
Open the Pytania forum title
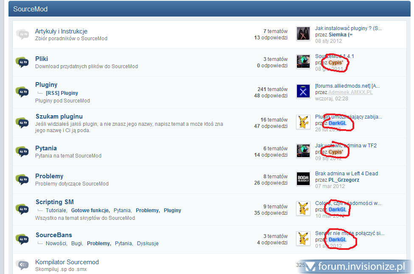point(46,148)
